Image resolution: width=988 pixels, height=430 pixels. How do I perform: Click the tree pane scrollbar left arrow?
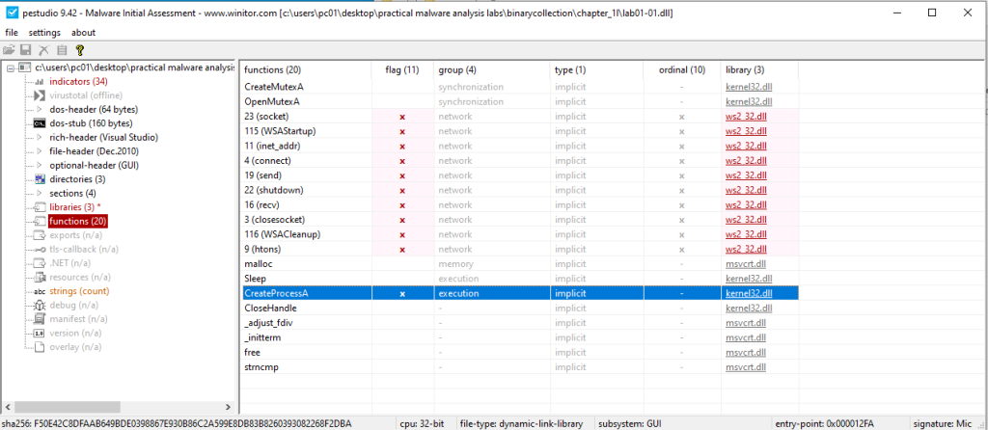8,407
